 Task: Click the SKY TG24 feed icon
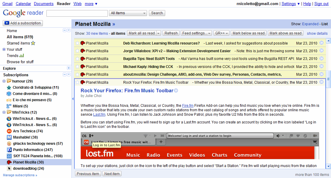coord(9,156)
